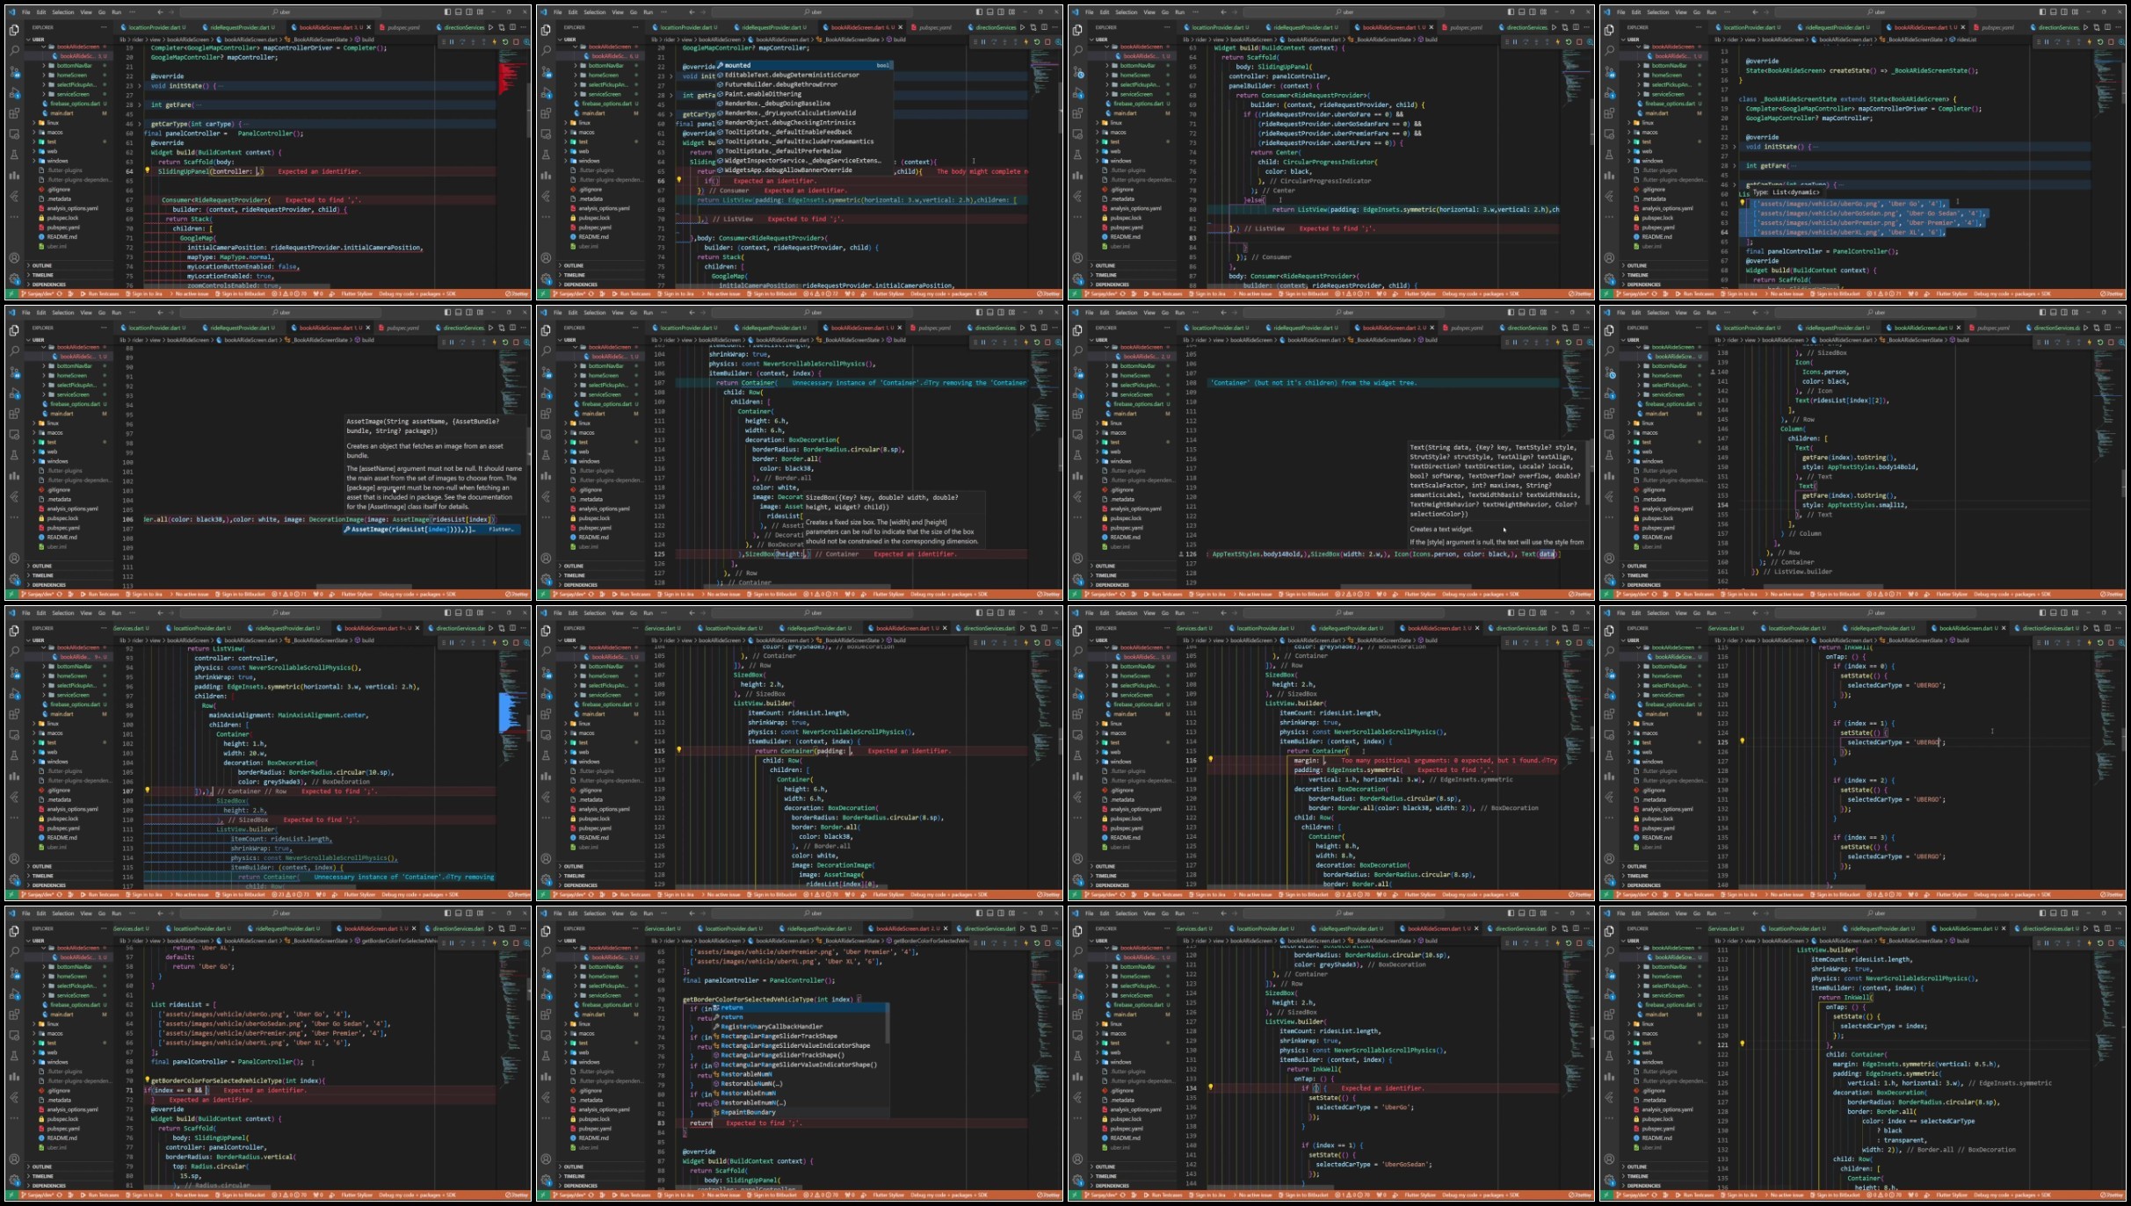Open Search view in frame with 'mounted' suggestion list

tap(546, 51)
